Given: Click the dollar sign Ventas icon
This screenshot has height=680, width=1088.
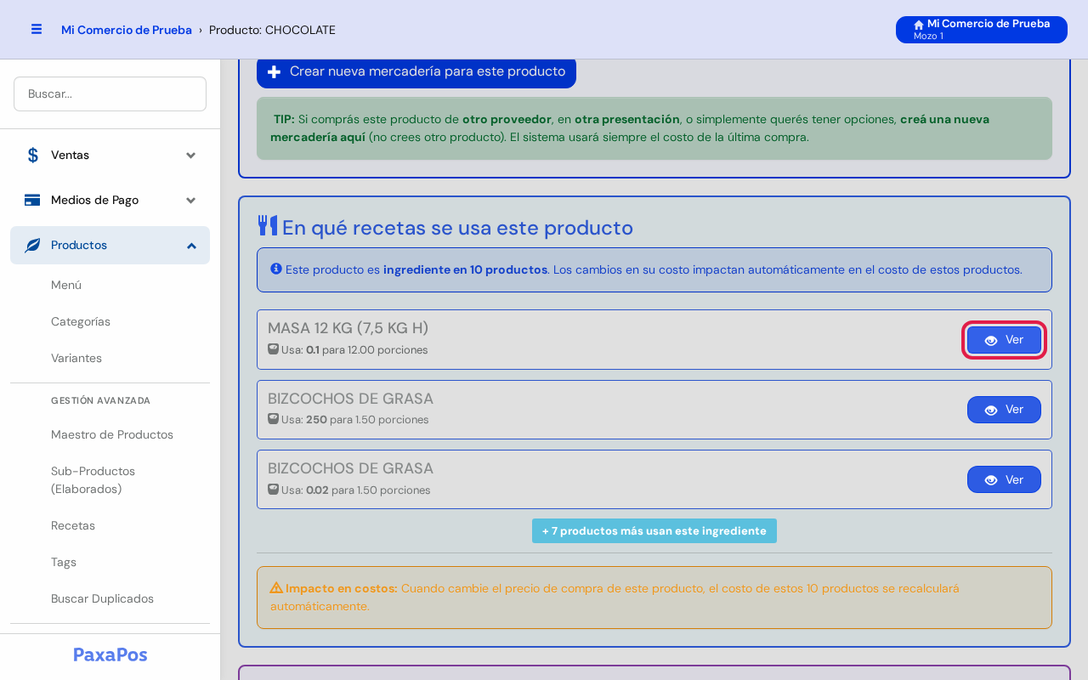Looking at the screenshot, I should click(32, 155).
